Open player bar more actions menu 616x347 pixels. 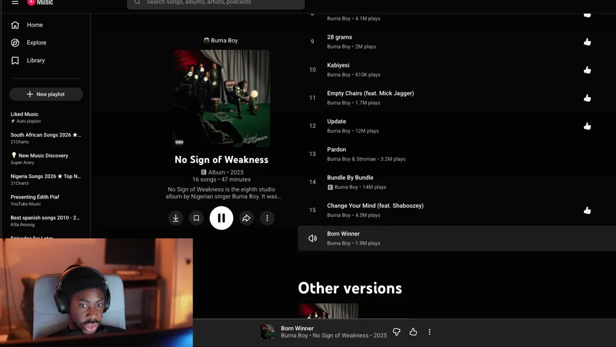tap(429, 332)
